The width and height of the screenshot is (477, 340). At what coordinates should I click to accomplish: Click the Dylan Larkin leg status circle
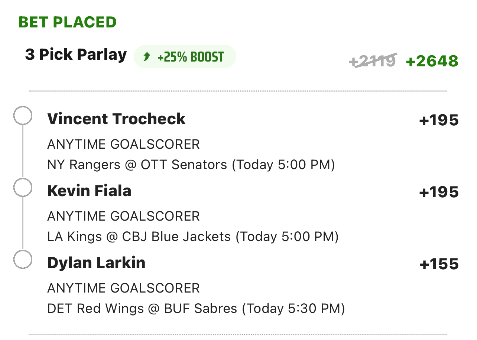click(x=23, y=260)
